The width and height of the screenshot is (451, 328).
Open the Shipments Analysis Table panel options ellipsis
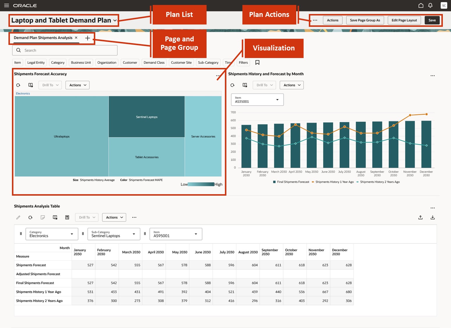[x=433, y=208]
